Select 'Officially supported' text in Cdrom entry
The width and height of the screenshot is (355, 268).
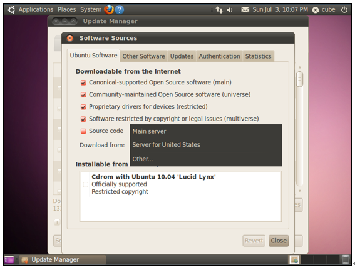click(119, 184)
